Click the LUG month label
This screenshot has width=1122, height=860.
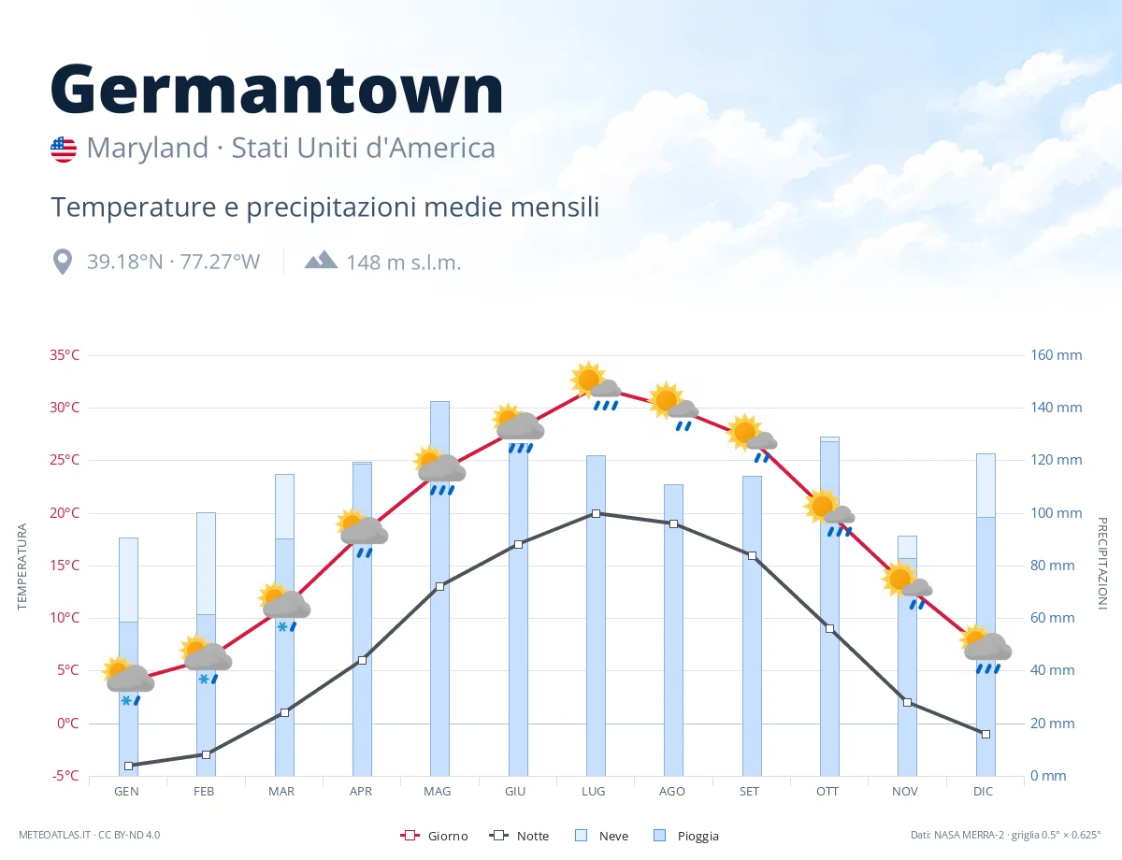(x=594, y=792)
